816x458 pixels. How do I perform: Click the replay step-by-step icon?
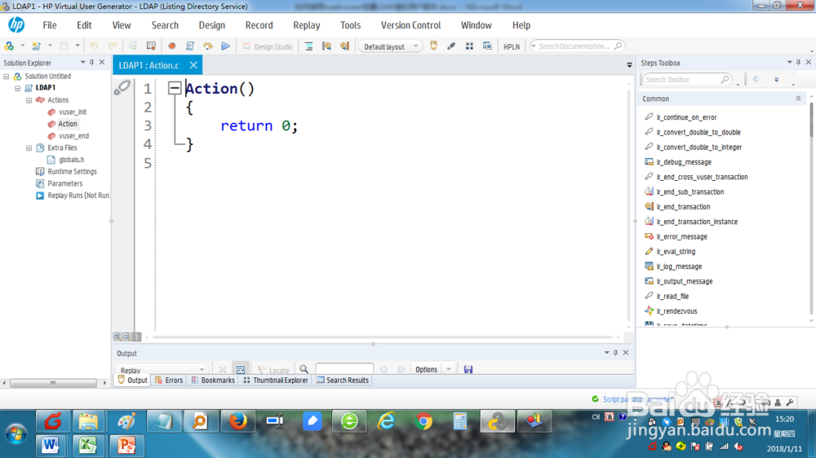(208, 46)
